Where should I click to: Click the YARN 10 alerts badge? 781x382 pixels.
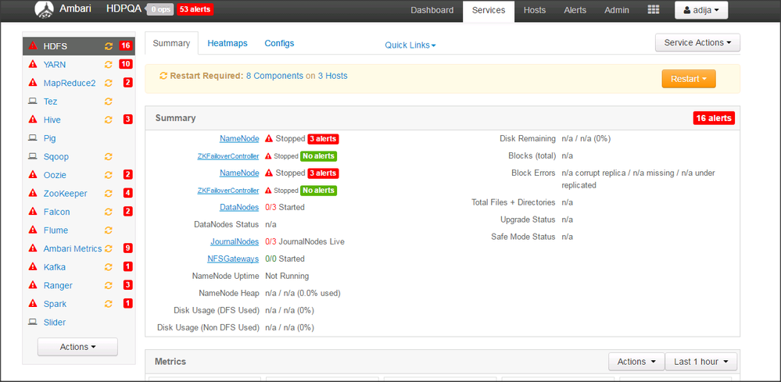126,65
